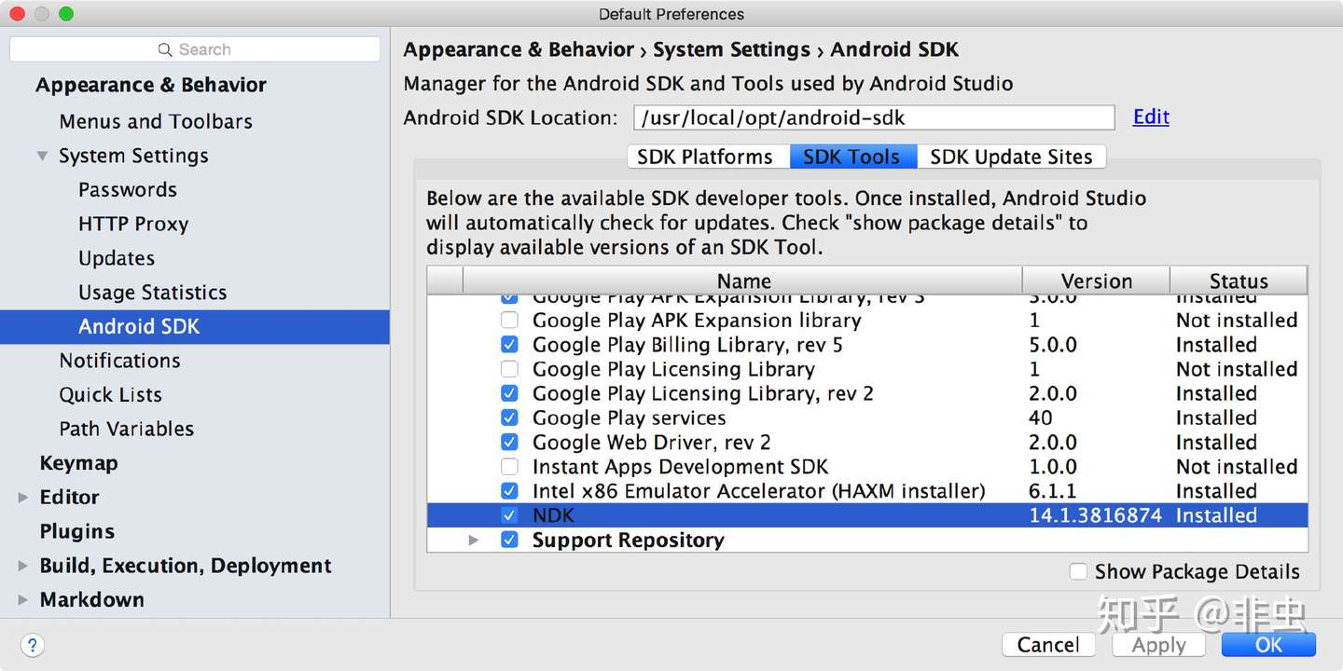The height and width of the screenshot is (671, 1343).
Task: Toggle Support Repository checkbox
Action: click(x=509, y=540)
